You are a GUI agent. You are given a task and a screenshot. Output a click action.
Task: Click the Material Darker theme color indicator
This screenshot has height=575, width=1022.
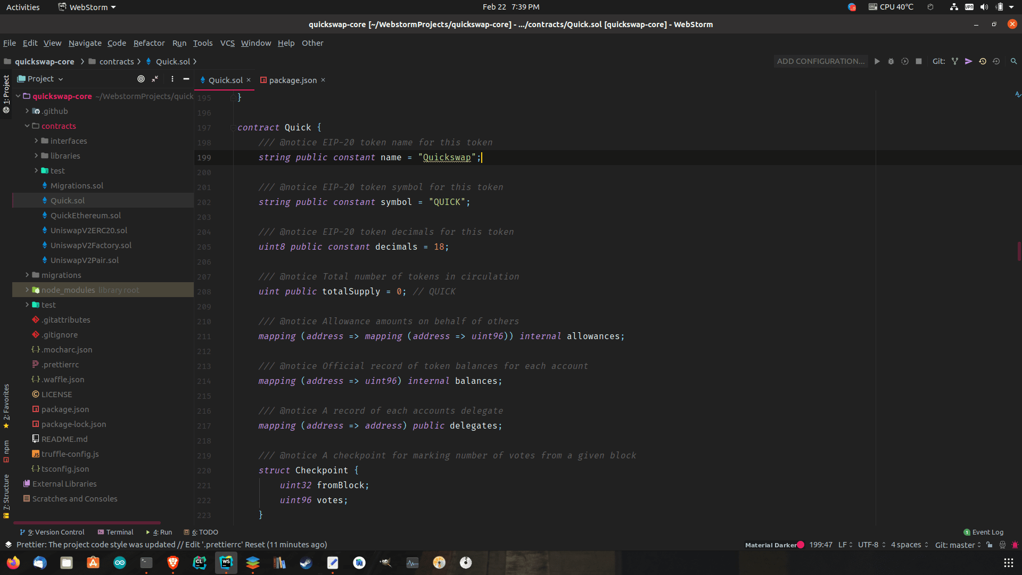801,545
